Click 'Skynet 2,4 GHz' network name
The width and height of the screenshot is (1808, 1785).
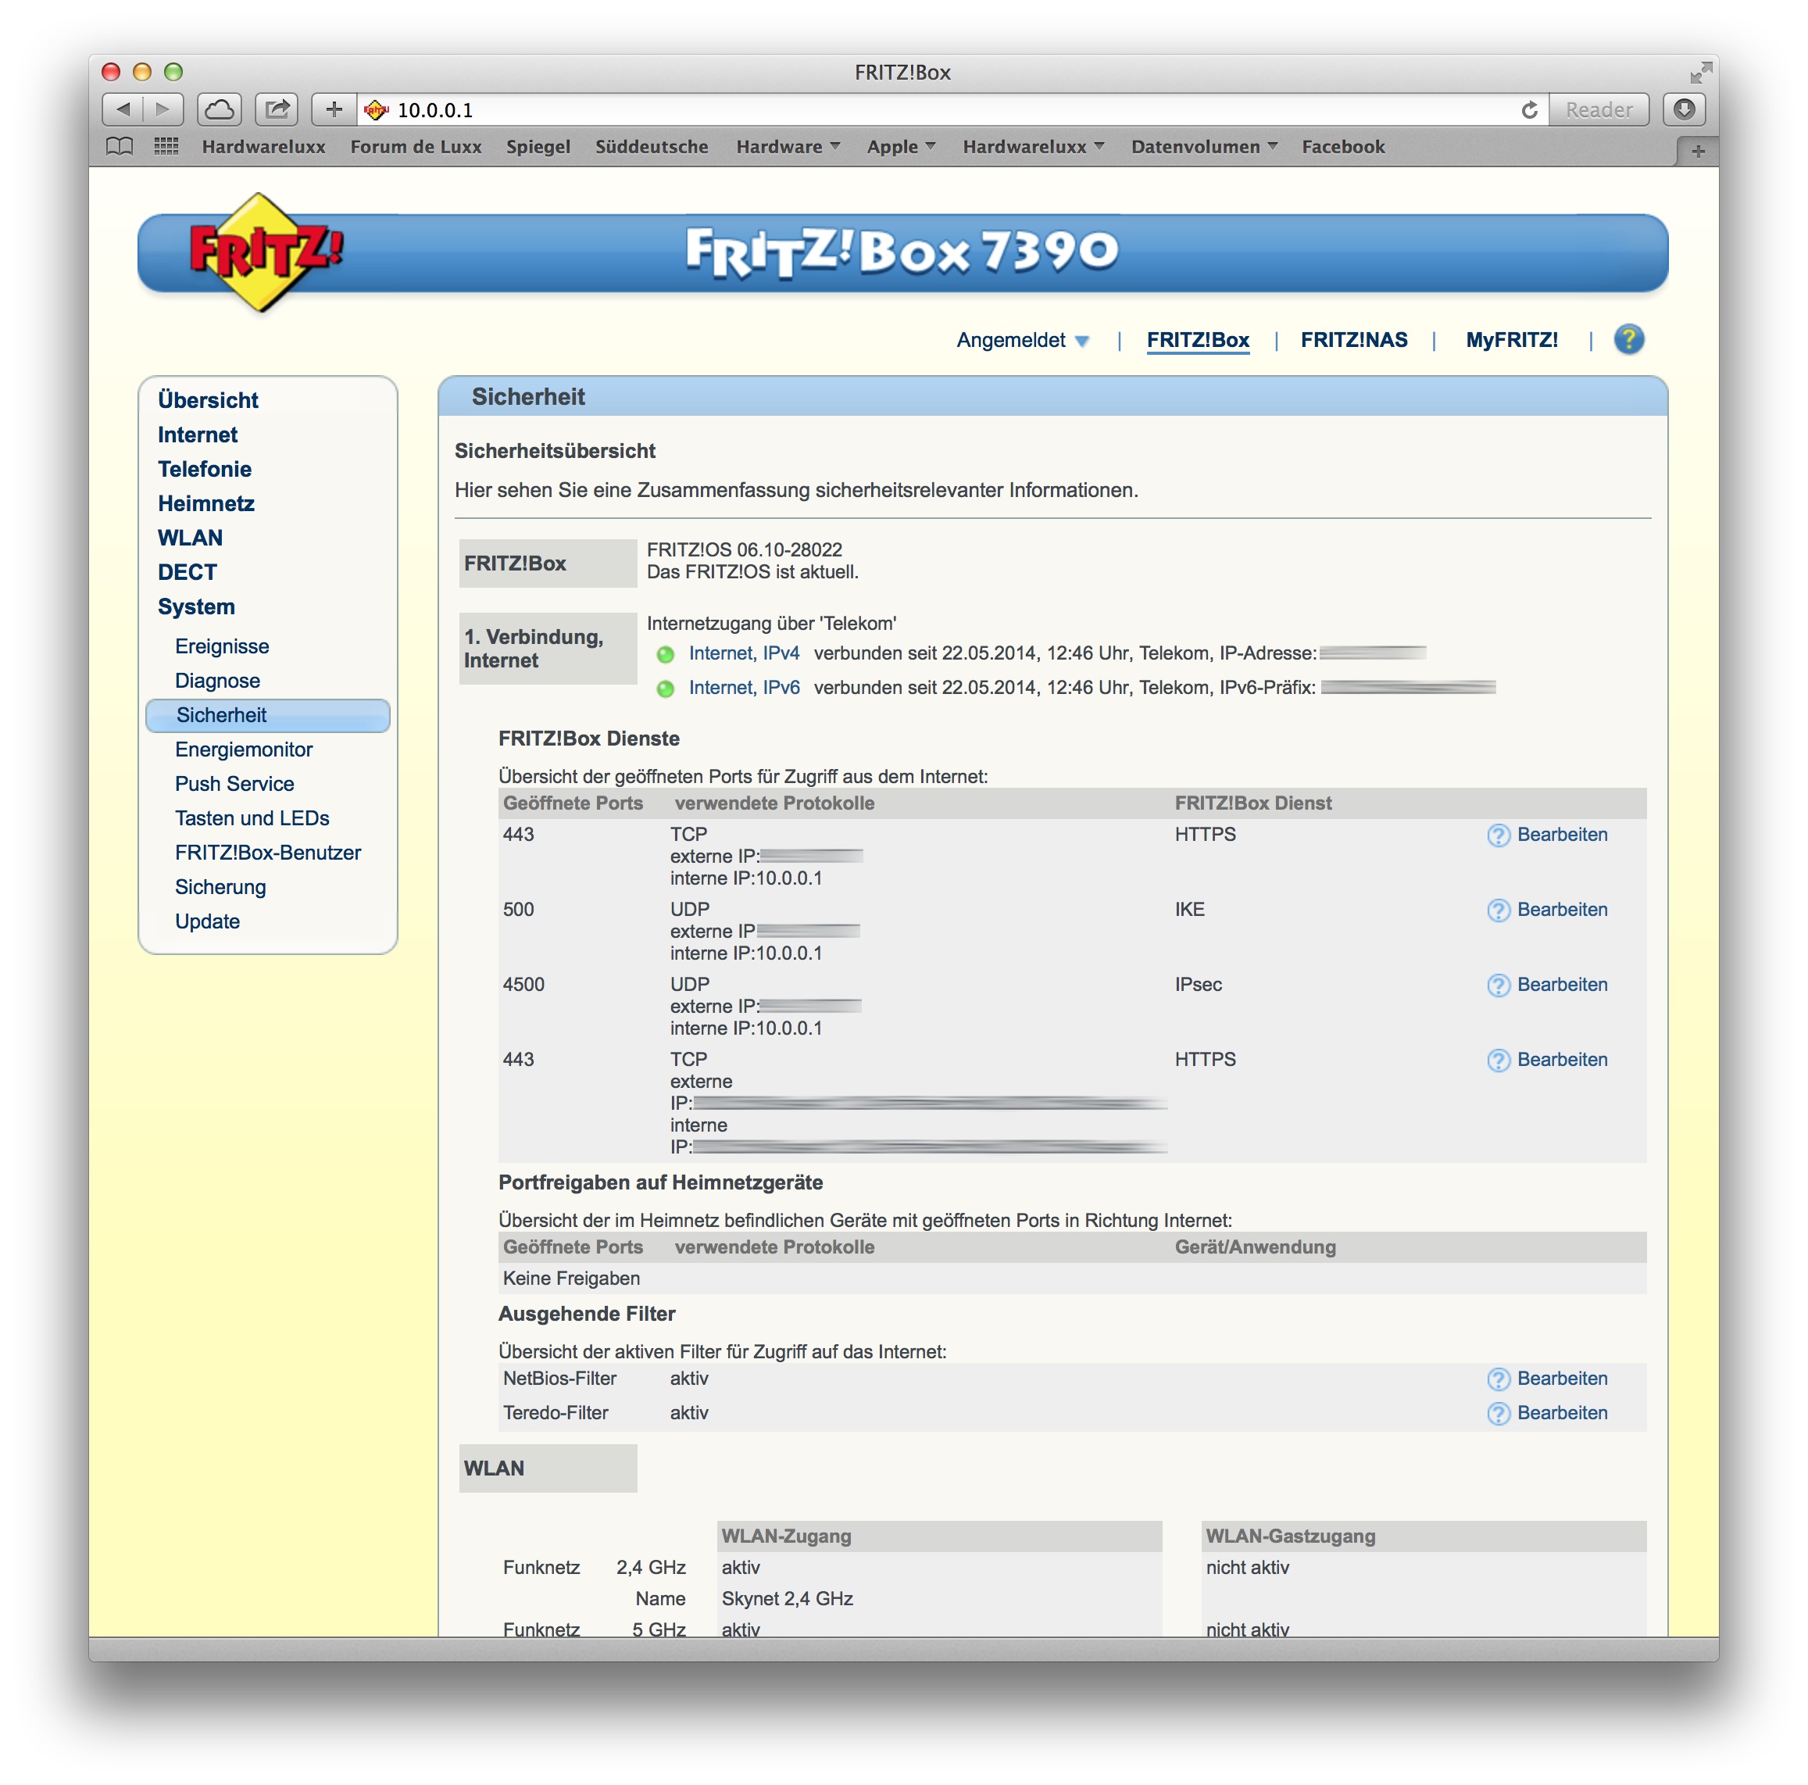point(787,1599)
